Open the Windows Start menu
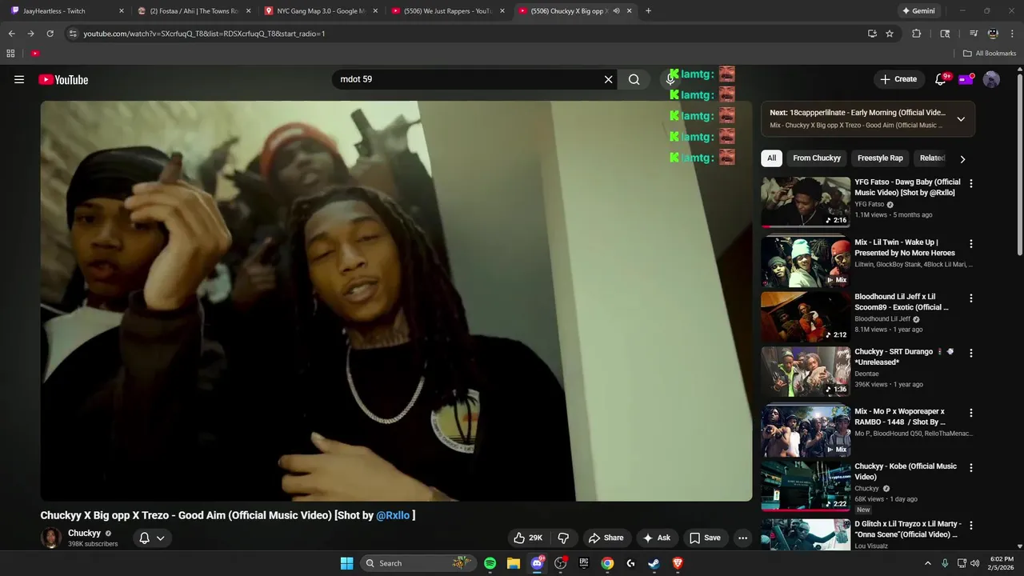The image size is (1024, 576). click(346, 563)
